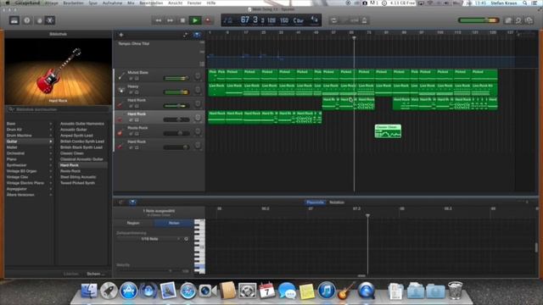Choose Steel String Acoustic patch
The width and height of the screenshot is (543, 305).
[x=78, y=177]
